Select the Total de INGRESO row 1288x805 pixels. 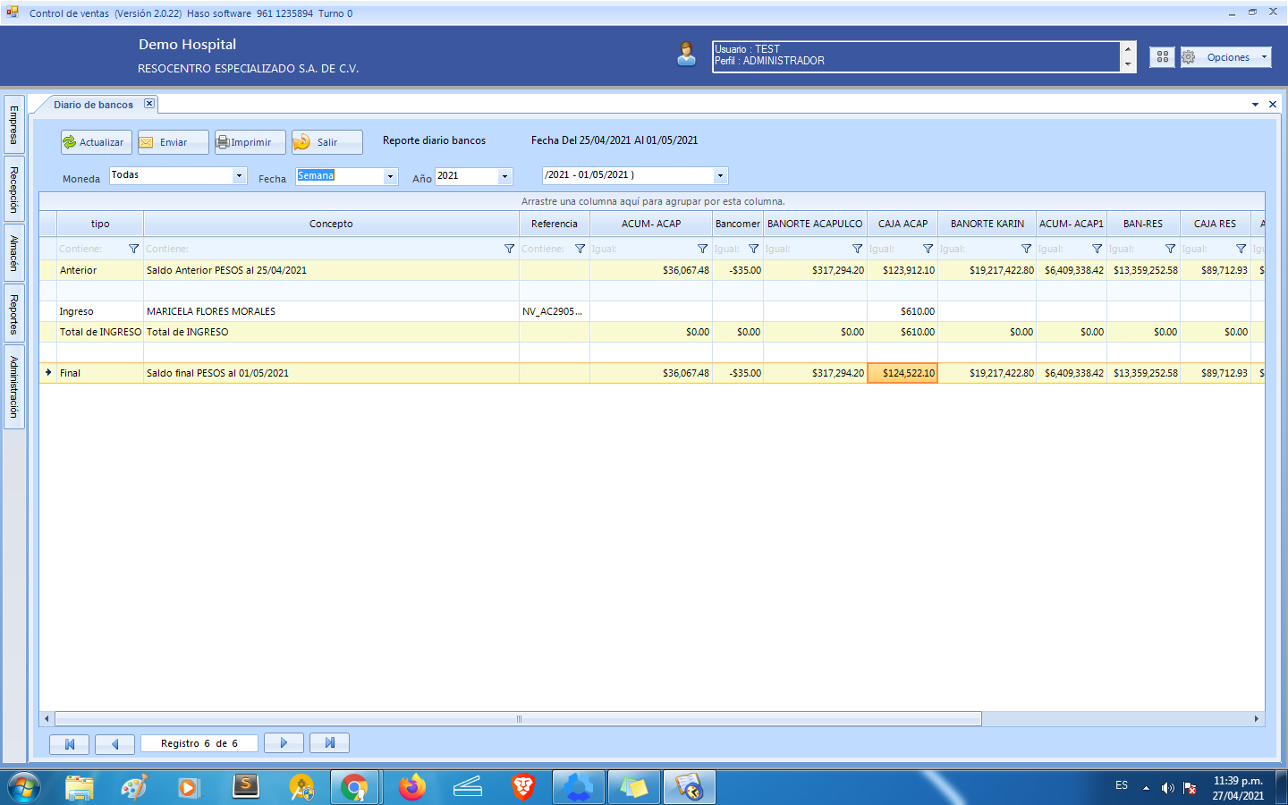tap(652, 332)
